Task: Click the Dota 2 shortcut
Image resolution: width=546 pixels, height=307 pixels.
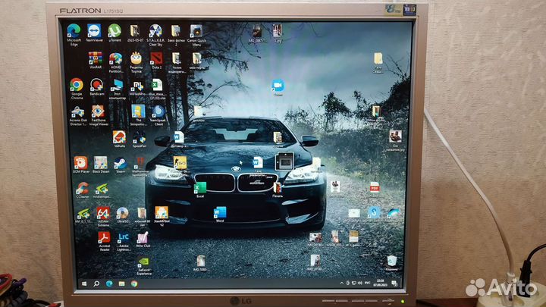Action: click(x=156, y=58)
